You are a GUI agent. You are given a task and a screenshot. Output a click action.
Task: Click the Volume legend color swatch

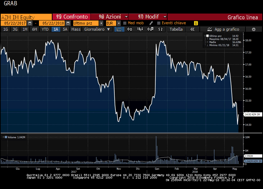[5, 137]
